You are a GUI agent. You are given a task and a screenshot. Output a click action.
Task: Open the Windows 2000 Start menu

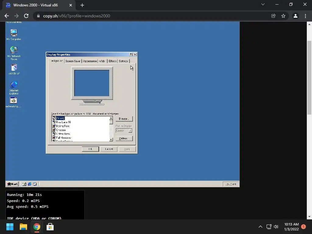coord(12,184)
